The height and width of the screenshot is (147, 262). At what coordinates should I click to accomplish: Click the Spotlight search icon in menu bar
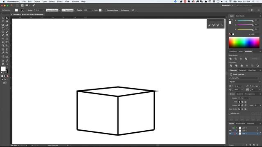tap(253, 2)
